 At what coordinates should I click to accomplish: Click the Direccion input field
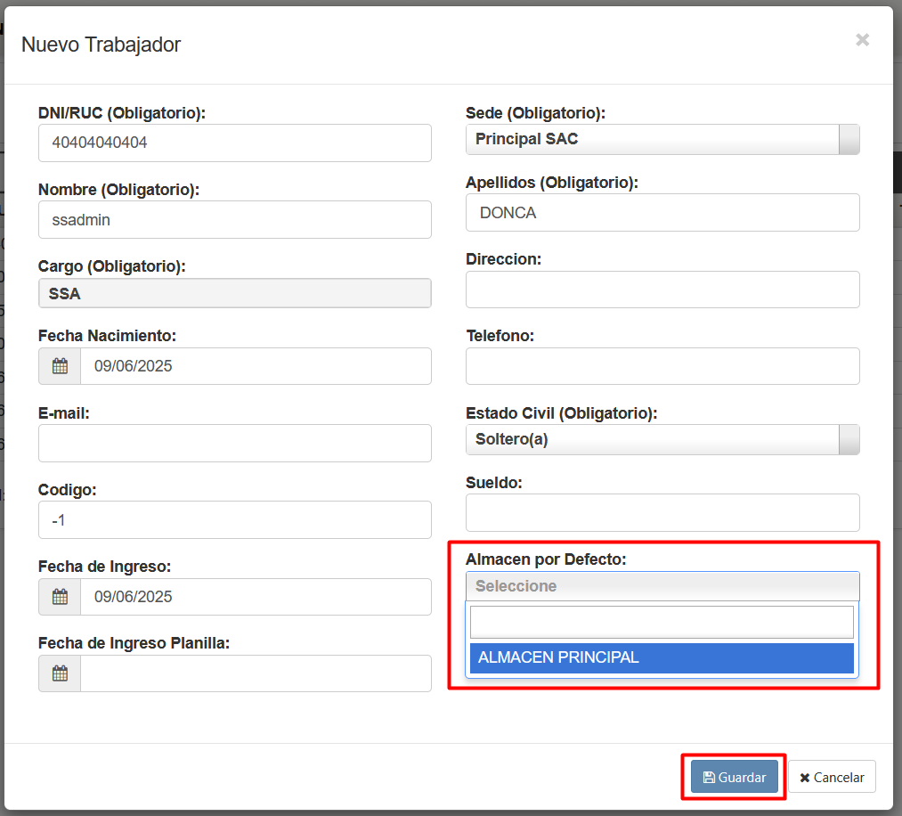pos(662,290)
